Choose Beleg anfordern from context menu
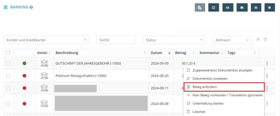This screenshot has width=280, height=116. tap(224, 87)
